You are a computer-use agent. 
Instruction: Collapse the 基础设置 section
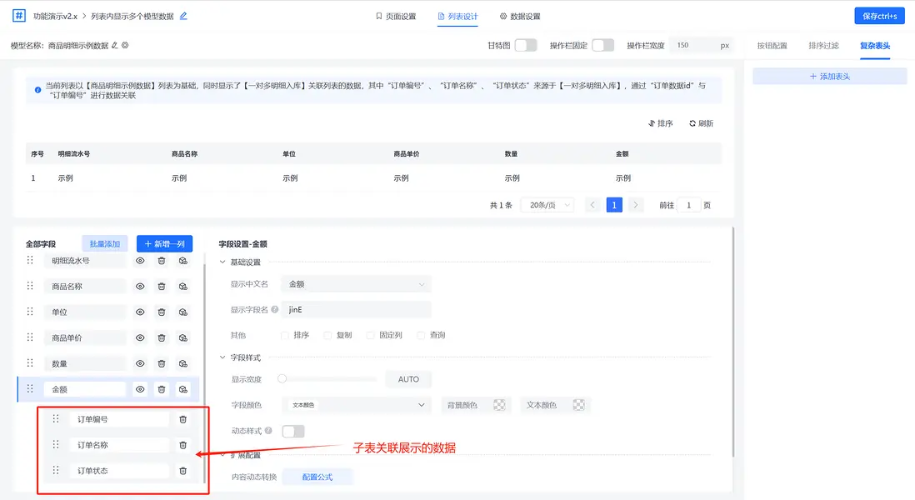(x=222, y=262)
